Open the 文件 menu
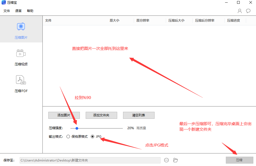 (x=7, y=11)
